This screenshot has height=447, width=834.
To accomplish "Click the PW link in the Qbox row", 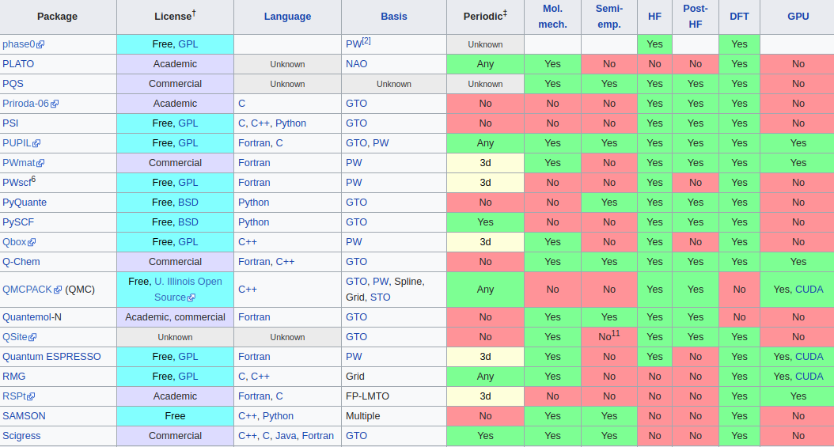I will point(354,242).
